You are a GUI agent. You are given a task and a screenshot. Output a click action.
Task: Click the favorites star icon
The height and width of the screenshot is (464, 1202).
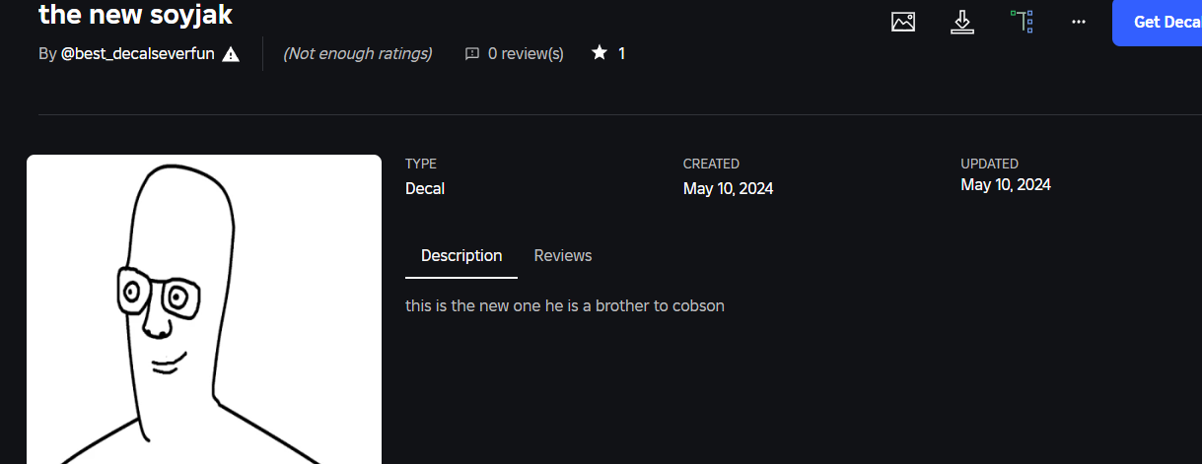pos(599,53)
